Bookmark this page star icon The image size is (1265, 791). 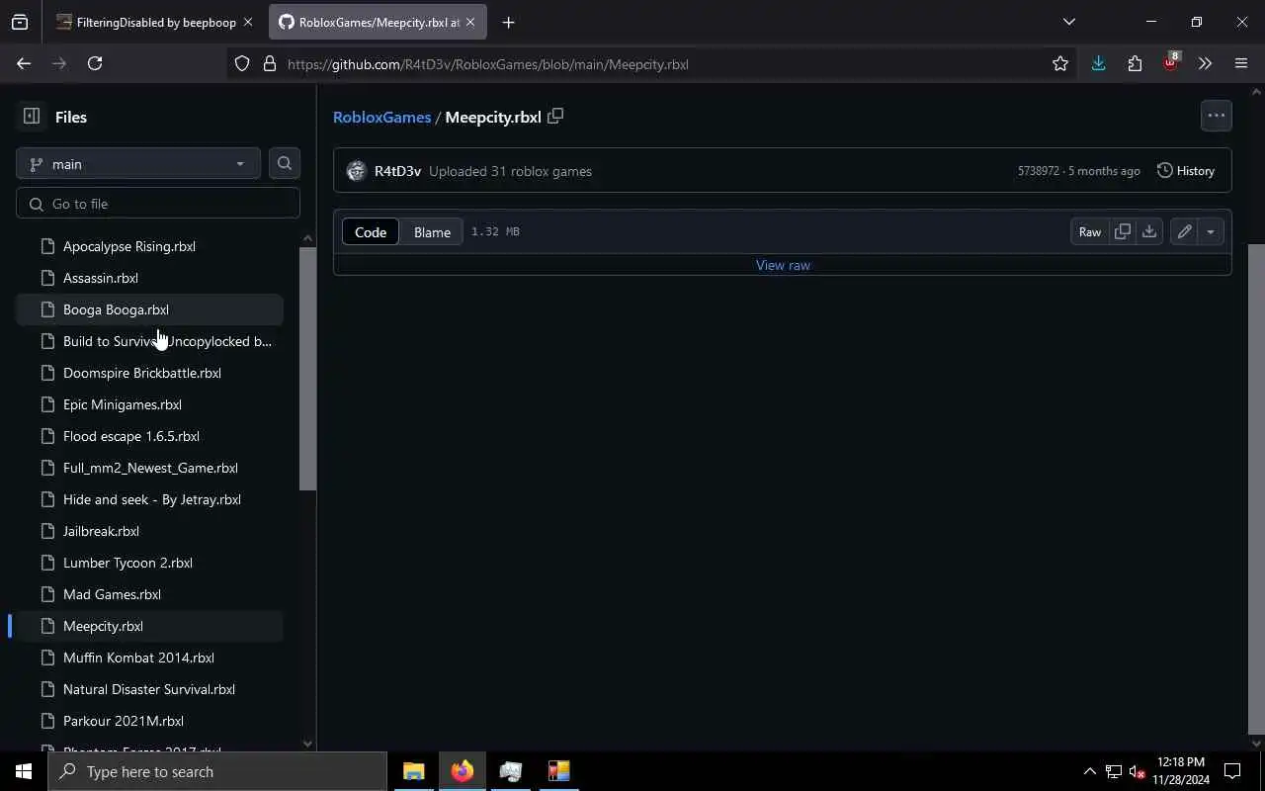point(1060,64)
